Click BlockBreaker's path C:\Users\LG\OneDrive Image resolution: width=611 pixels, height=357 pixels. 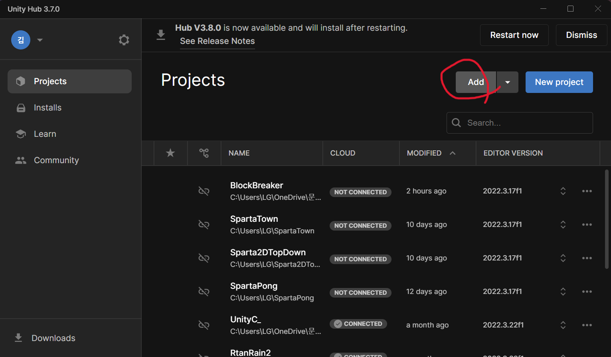coord(275,197)
